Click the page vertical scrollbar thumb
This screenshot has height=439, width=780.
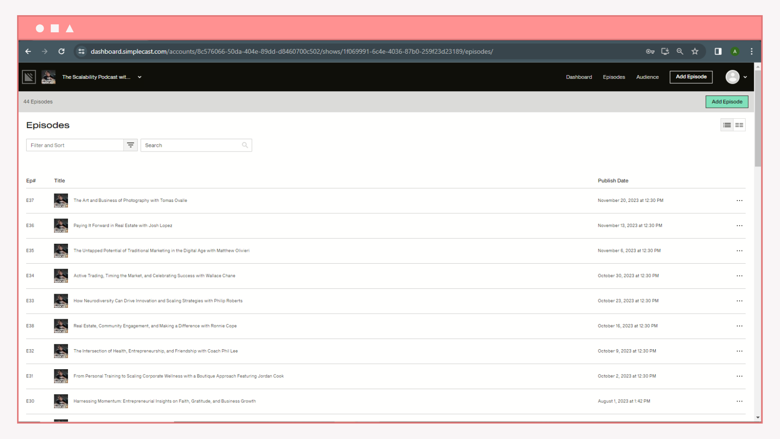(x=758, y=119)
